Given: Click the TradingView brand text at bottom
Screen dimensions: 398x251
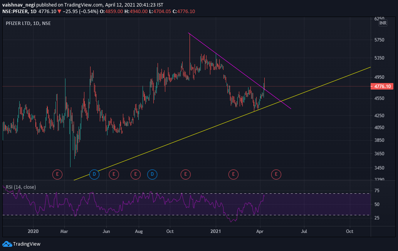Looking at the screenshot, I should tap(27, 244).
